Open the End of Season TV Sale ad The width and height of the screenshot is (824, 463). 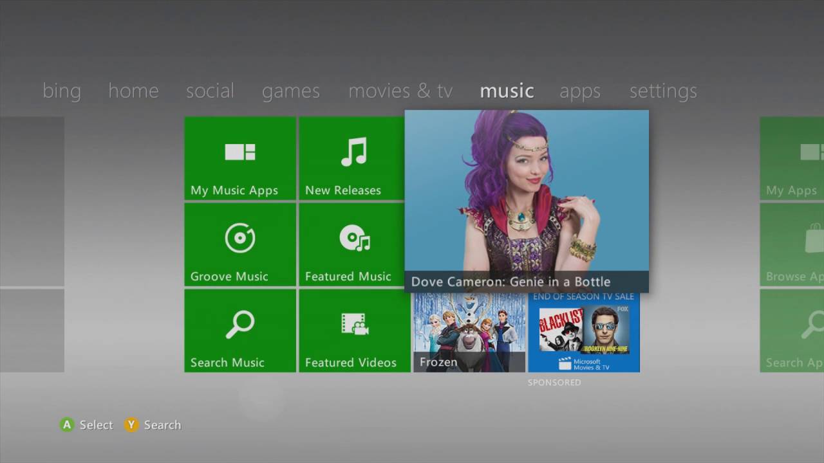(x=584, y=332)
